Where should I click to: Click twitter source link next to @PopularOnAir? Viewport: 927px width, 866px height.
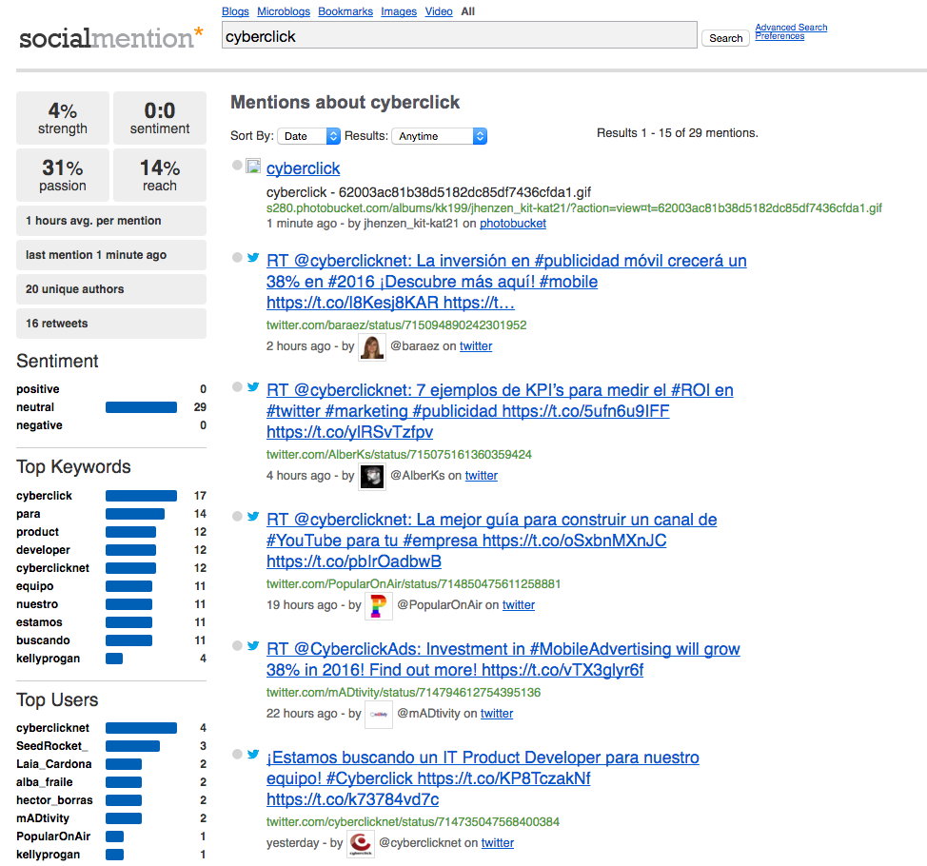pyautogui.click(x=519, y=605)
